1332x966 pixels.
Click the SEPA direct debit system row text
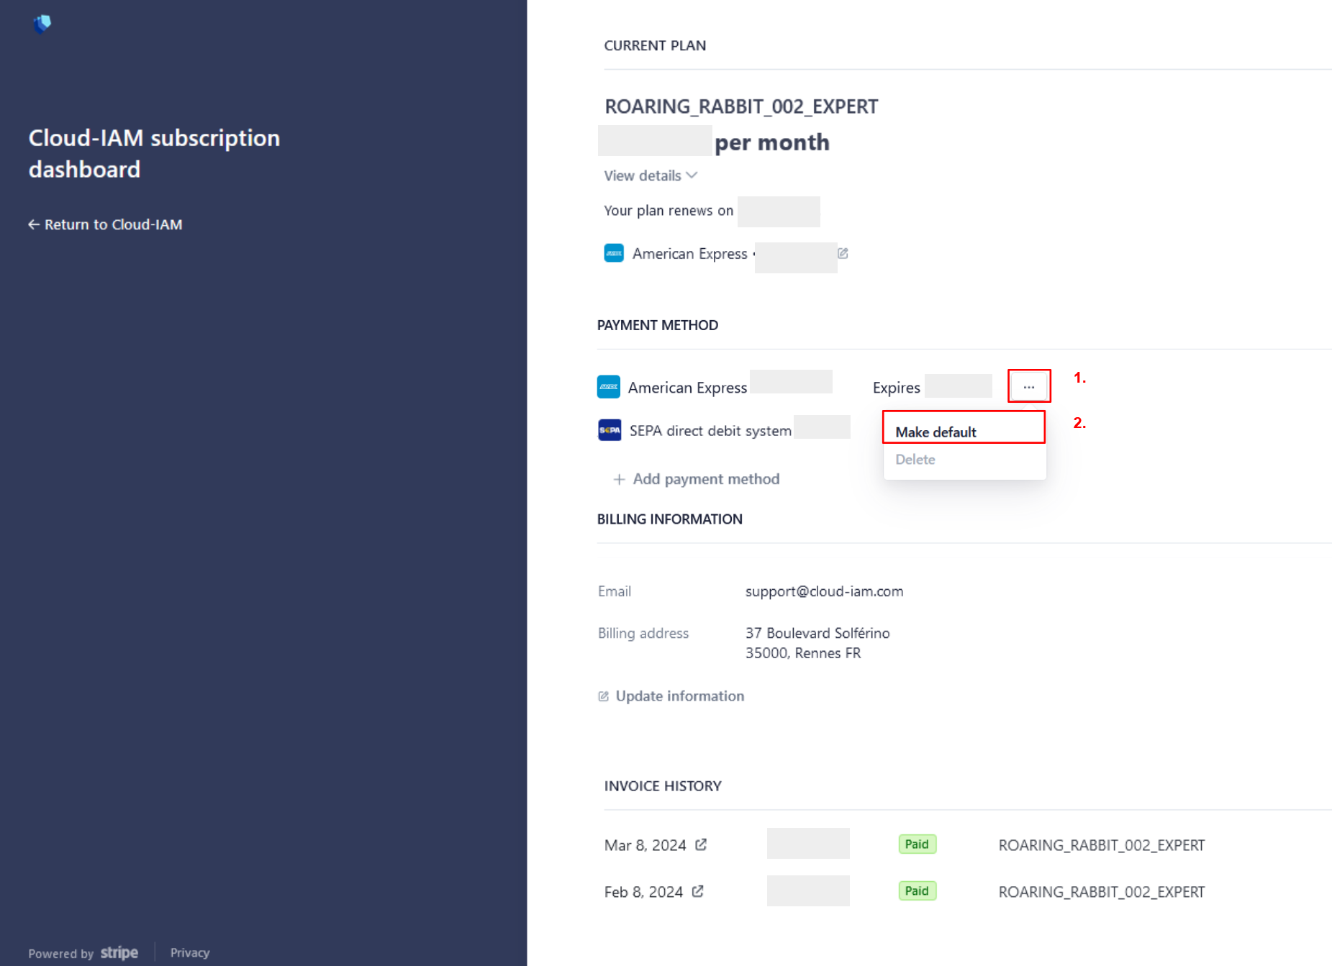[x=710, y=430]
